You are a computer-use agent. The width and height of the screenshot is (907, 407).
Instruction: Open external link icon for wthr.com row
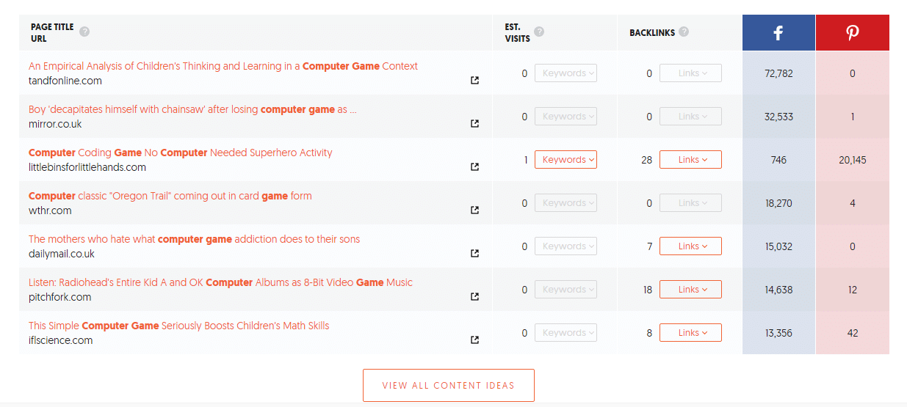(x=474, y=210)
